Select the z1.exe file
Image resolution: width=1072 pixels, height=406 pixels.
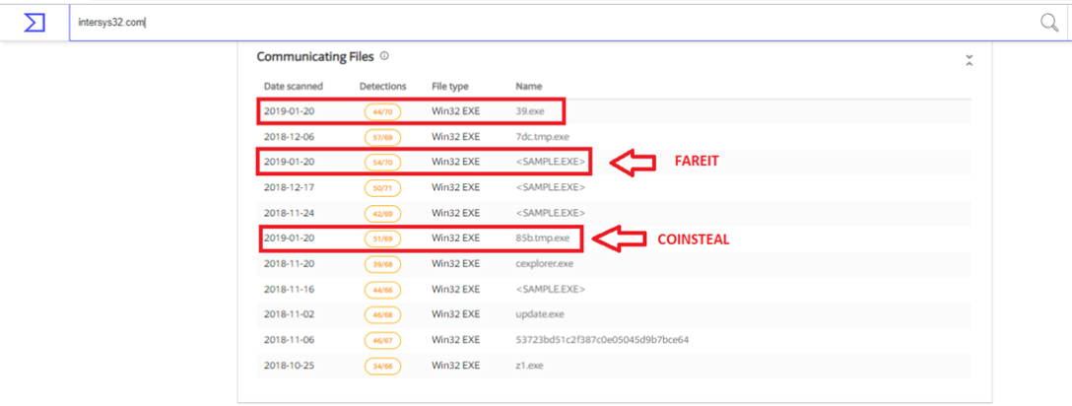click(x=529, y=367)
